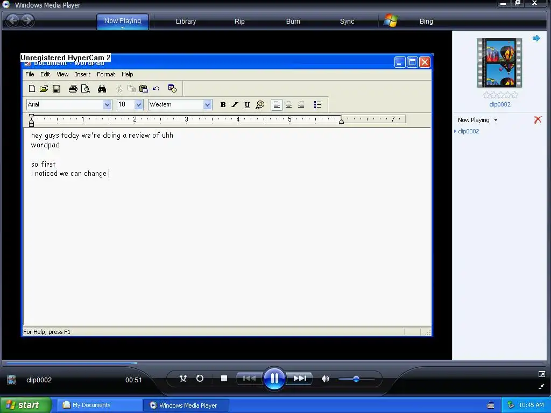551x413 pixels.
Task: Click the Next track button
Action: [x=300, y=379]
